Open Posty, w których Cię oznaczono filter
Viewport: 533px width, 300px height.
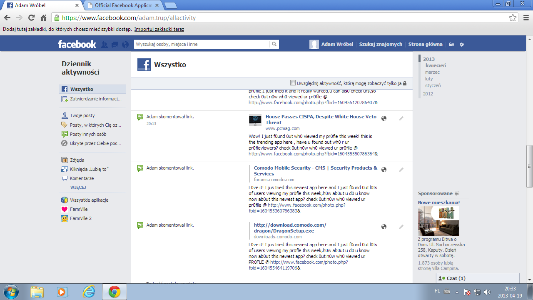(92, 125)
